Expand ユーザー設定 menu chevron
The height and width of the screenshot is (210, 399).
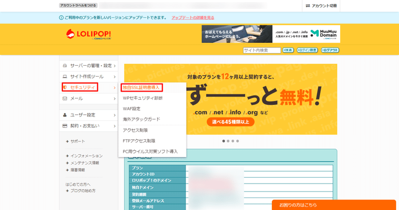(115, 115)
